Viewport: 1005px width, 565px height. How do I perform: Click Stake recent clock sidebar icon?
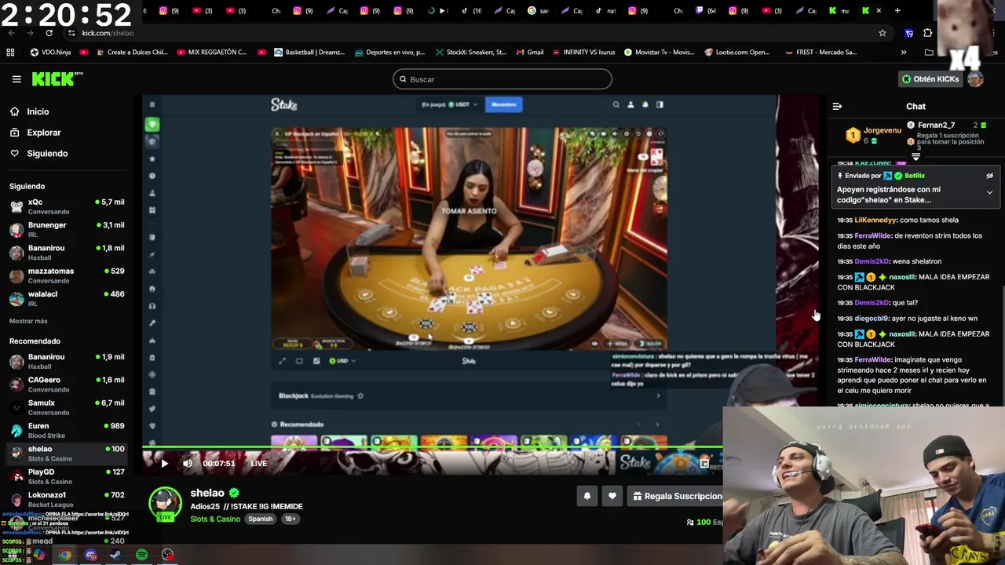pyautogui.click(x=152, y=176)
